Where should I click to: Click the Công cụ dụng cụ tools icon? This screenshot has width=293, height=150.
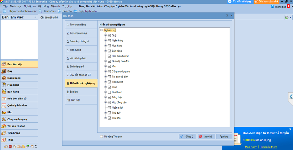coord(4,119)
